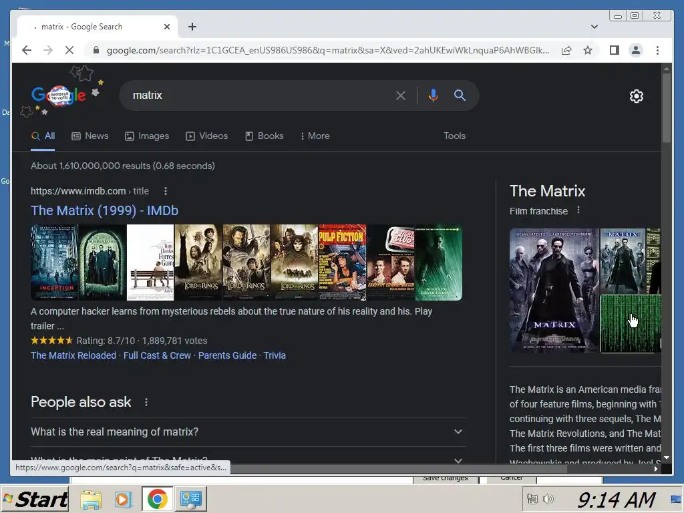Screen dimensions: 684x513
Task: Click the Google doodle logo
Action: pos(59,95)
